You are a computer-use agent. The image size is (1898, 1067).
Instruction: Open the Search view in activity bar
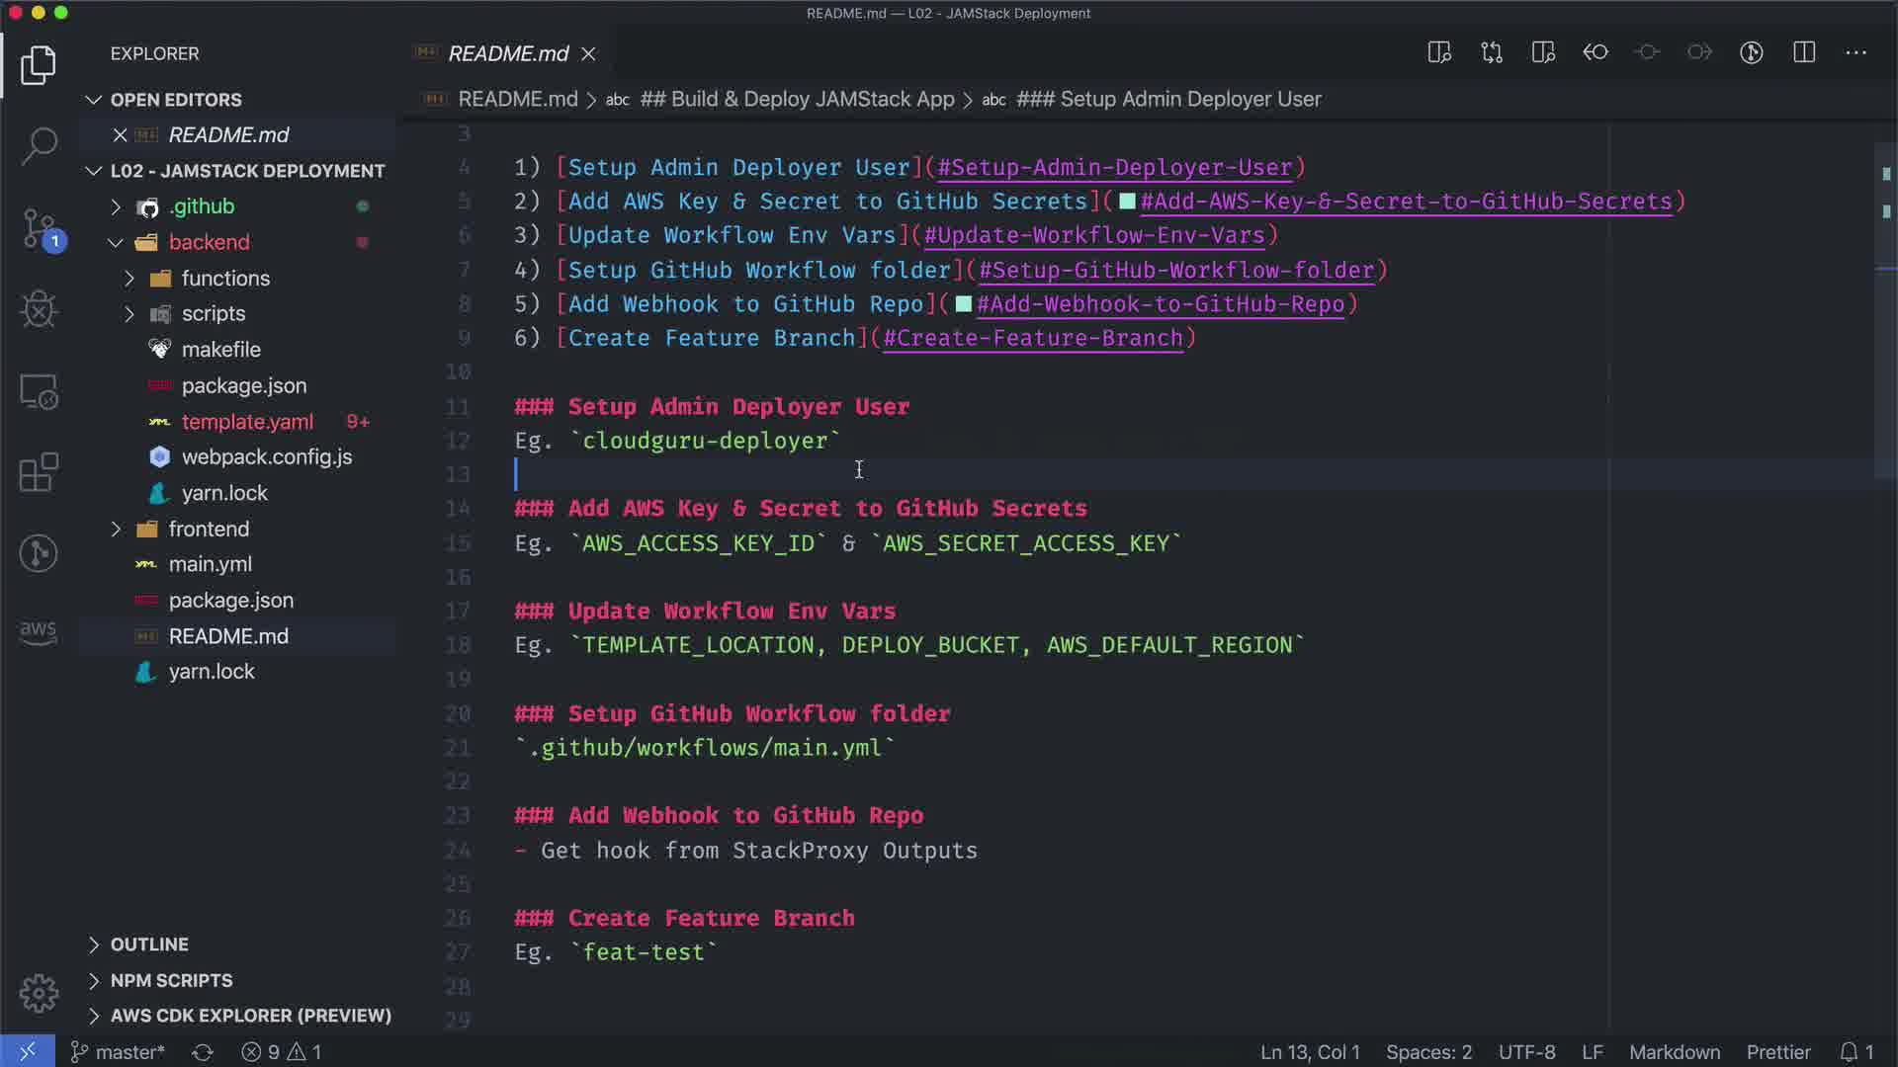tap(39, 146)
